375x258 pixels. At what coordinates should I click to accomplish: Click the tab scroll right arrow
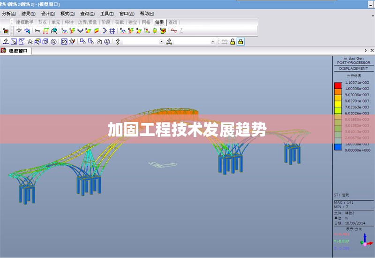pyautogui.click(x=366, y=50)
